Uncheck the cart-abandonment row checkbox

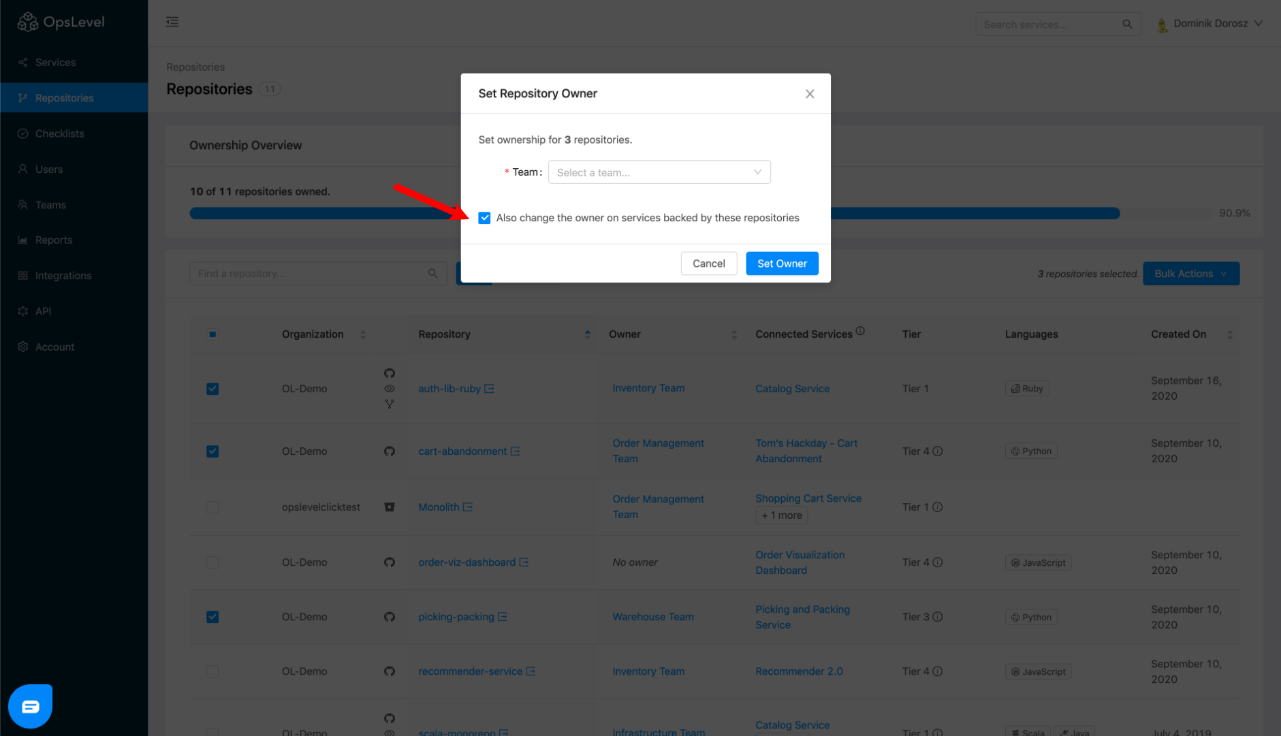pyautogui.click(x=212, y=451)
